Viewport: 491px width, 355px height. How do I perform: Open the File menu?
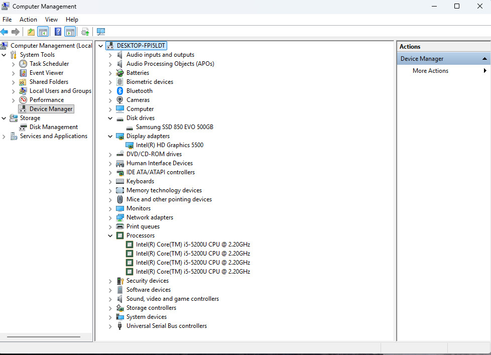[x=7, y=20]
